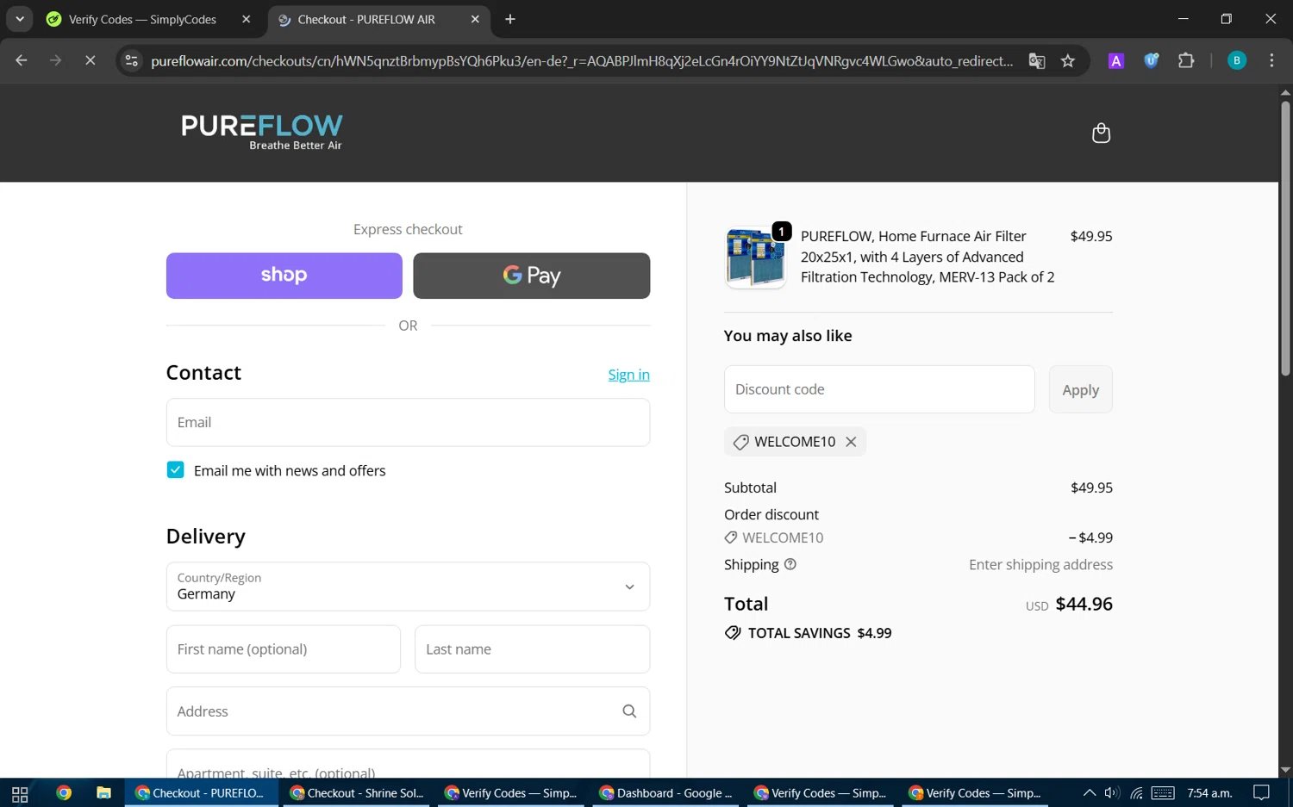1293x807 pixels.
Task: Open the Chrome profile B avatar
Action: 1237,60
